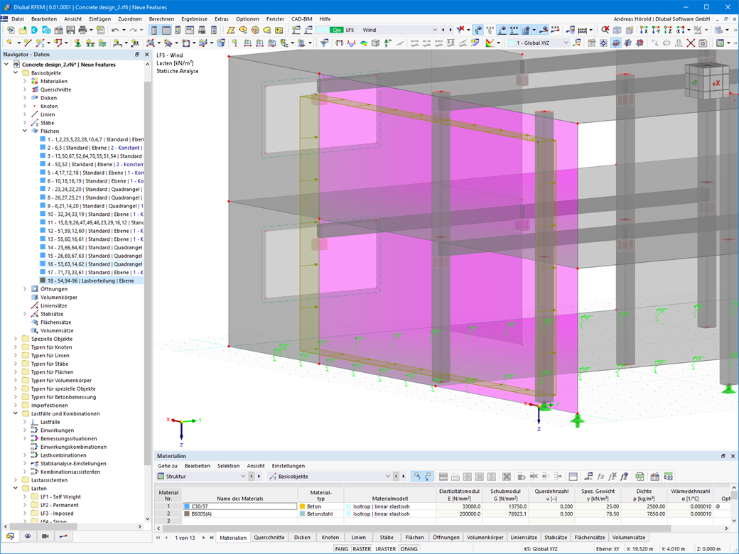The height and width of the screenshot is (554, 739).
Task: Collapse the Lastfälle und Kombinationen node
Action: coord(16,413)
